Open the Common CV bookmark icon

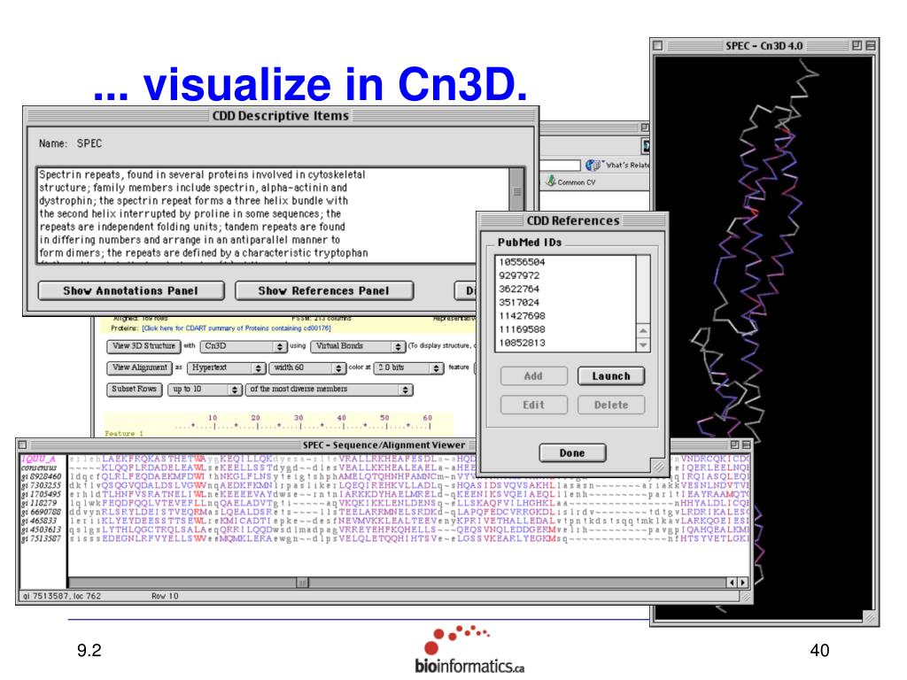point(551,182)
